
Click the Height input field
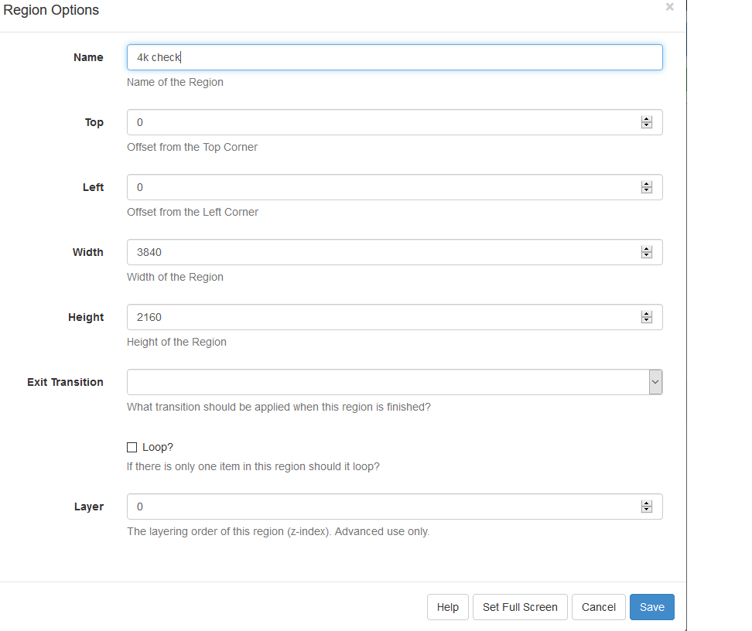tap(395, 317)
